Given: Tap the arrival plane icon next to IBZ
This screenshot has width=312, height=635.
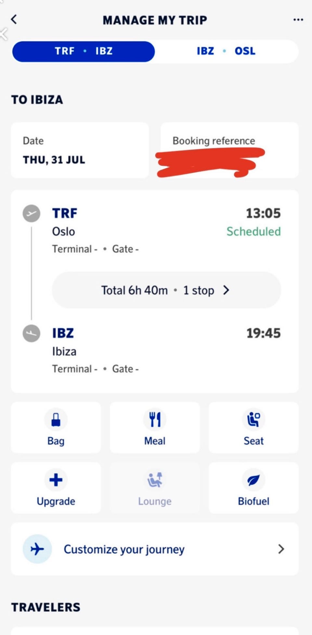Looking at the screenshot, I should pos(32,333).
